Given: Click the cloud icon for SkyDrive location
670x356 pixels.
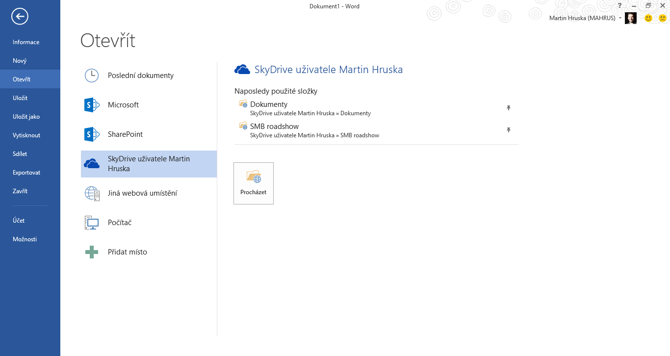Looking at the screenshot, I should (92, 164).
